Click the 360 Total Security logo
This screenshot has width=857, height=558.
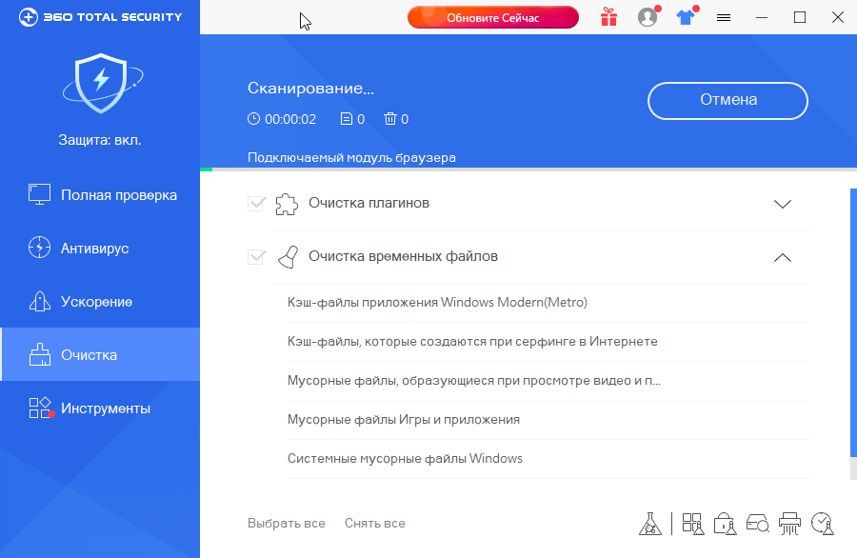[100, 17]
